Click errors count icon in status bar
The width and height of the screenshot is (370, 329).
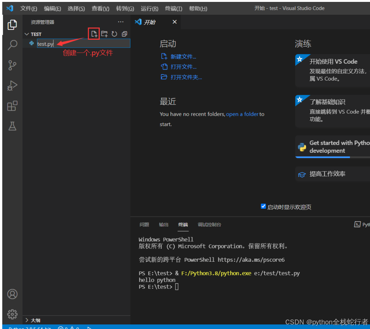pyautogui.click(x=60, y=327)
